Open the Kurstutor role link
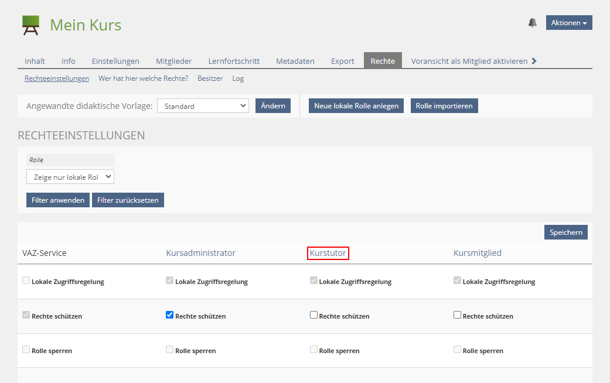Screen dimensions: 610x383 tap(328, 253)
